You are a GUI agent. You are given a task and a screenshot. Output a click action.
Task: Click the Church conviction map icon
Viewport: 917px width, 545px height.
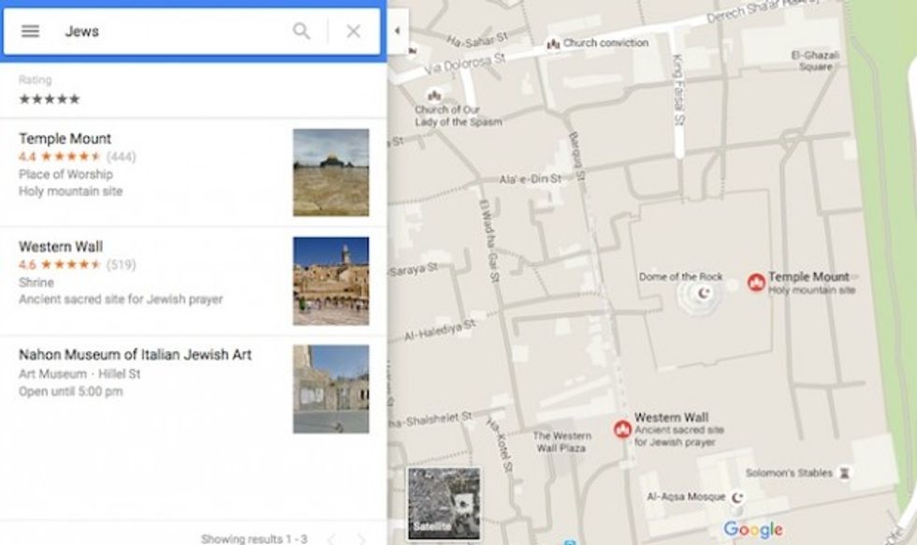pos(553,43)
